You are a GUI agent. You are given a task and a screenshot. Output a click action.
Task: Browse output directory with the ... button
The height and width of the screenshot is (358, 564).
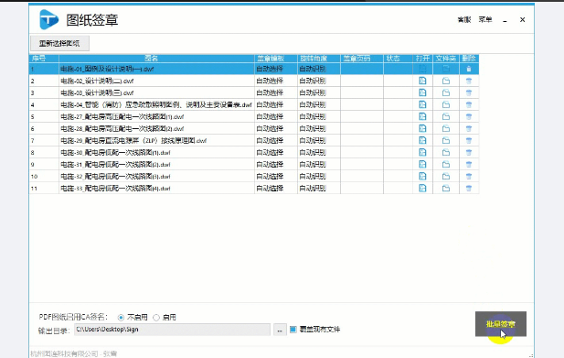pyautogui.click(x=280, y=330)
